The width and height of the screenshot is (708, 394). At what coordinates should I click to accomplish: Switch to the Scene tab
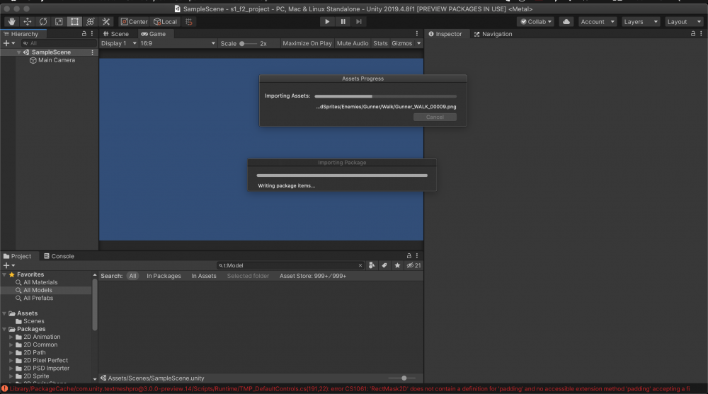pyautogui.click(x=116, y=34)
